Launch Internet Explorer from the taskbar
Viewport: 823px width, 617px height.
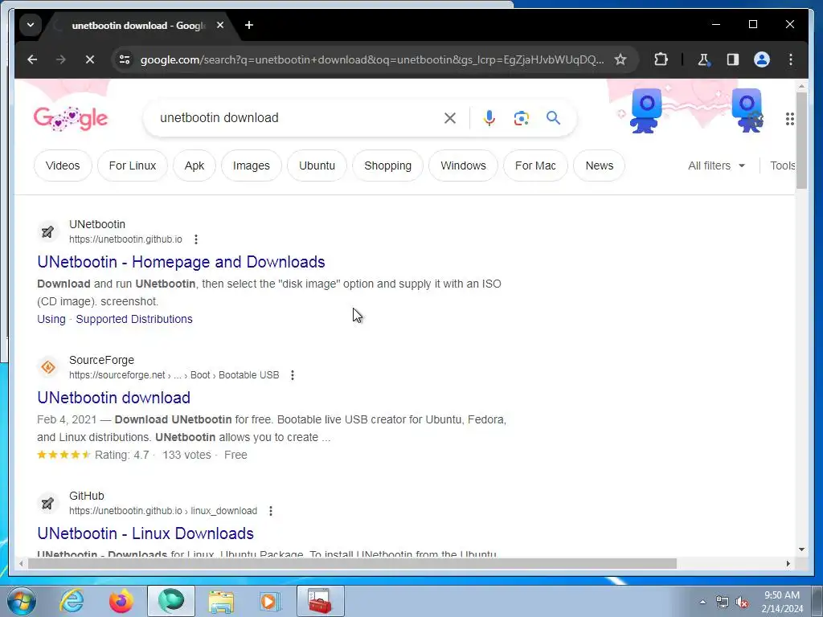pos(72,601)
